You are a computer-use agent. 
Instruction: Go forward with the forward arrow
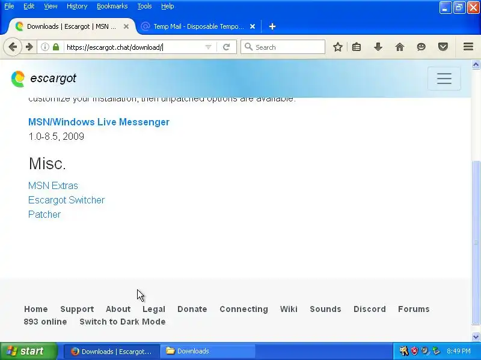(x=29, y=47)
